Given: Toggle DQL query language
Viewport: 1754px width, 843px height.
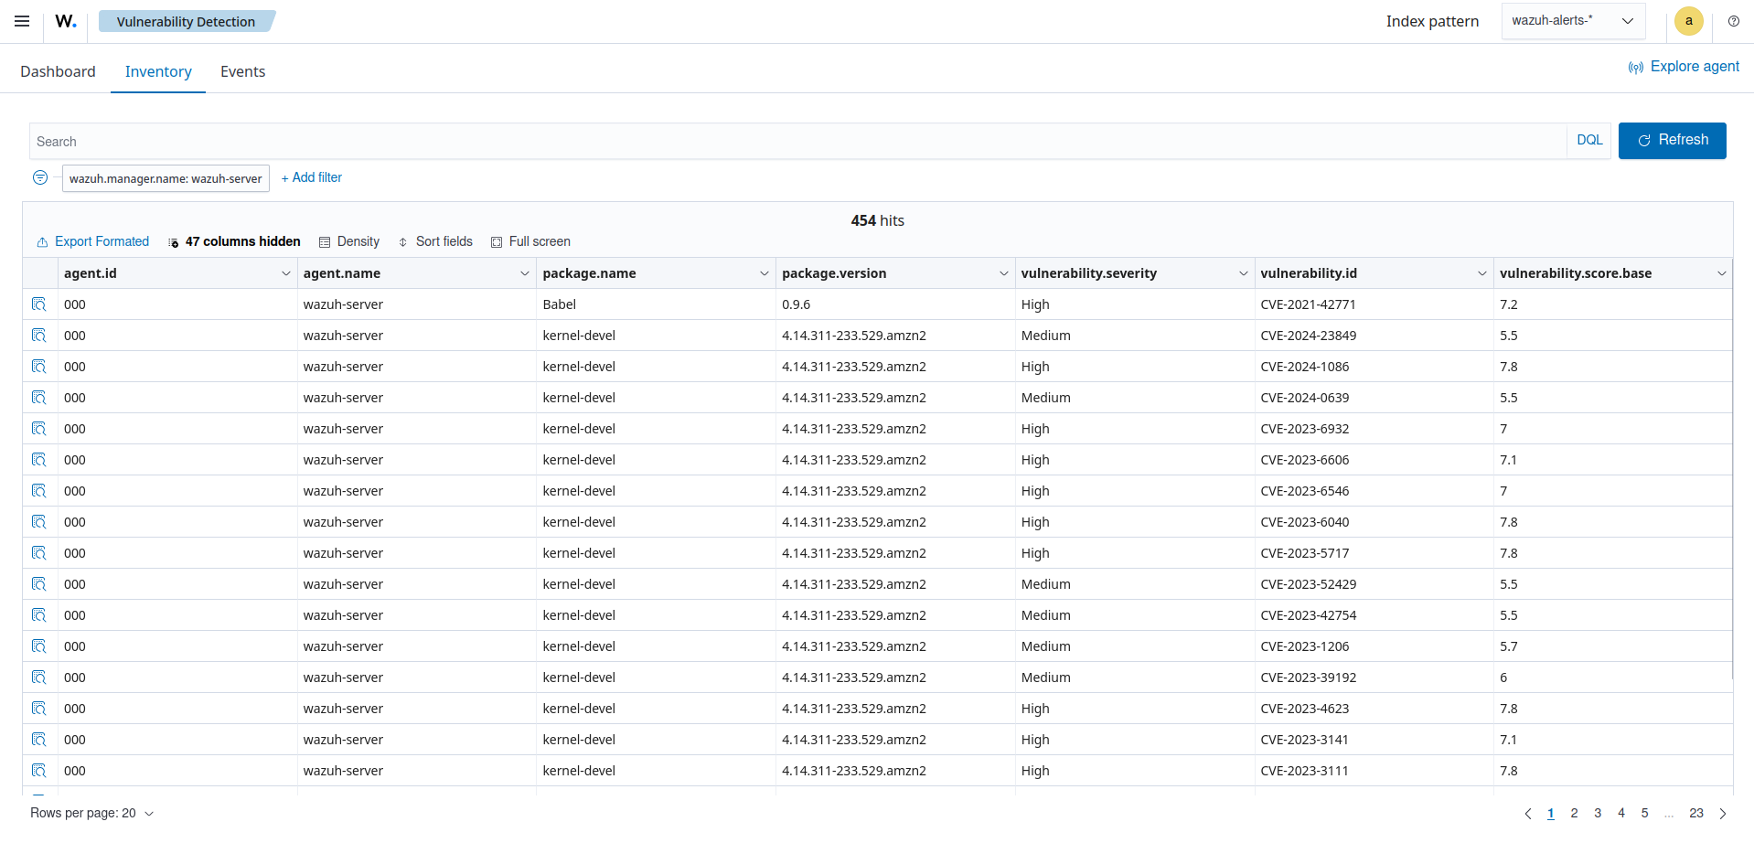Looking at the screenshot, I should (1588, 140).
